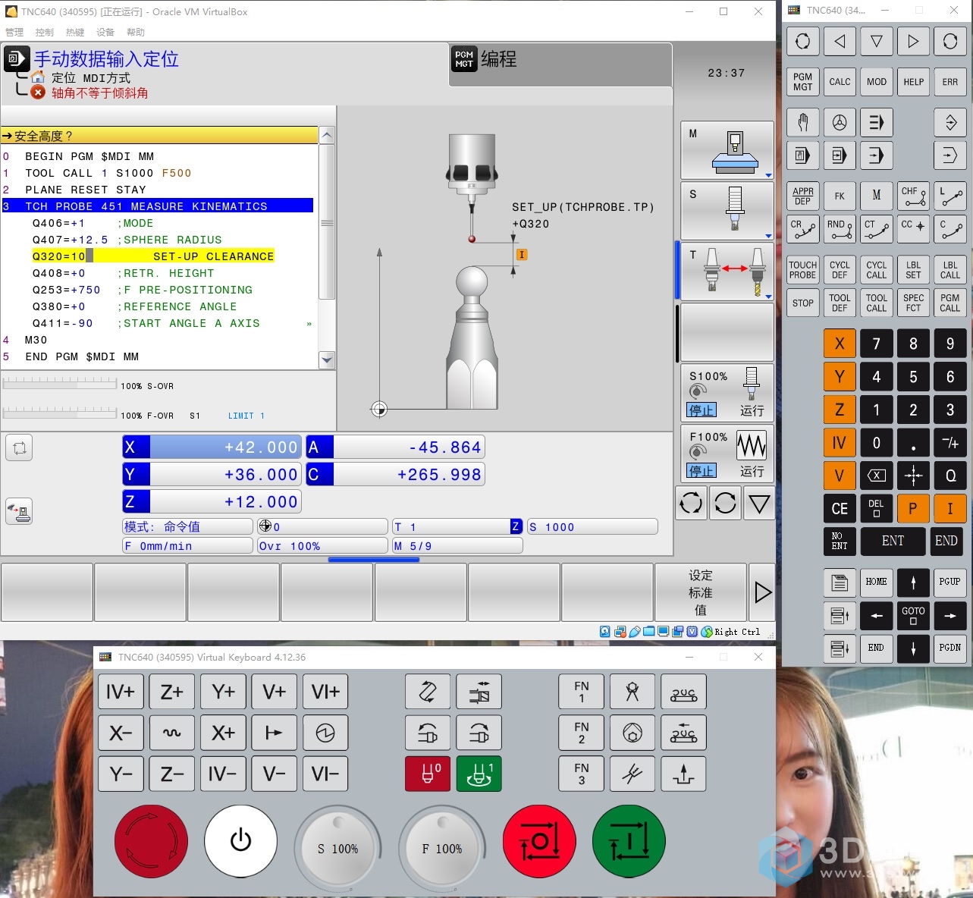Image resolution: width=973 pixels, height=898 pixels.
Task: Click the CHF chamfer key
Action: click(913, 196)
